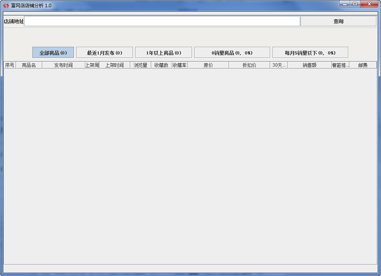
Task: Click the 原价 column header
Action: 208,65
